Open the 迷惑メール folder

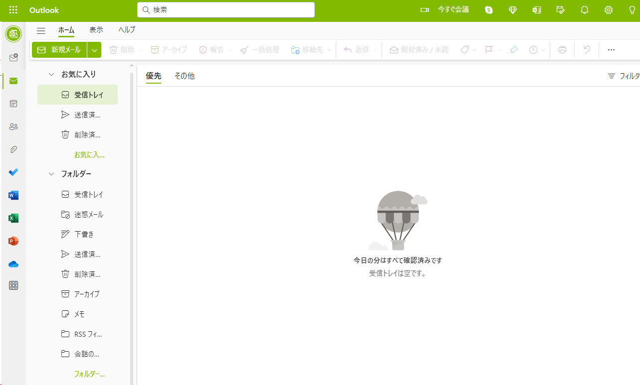point(88,214)
